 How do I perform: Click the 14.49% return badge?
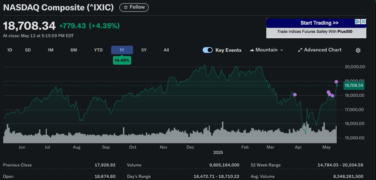coord(122,60)
